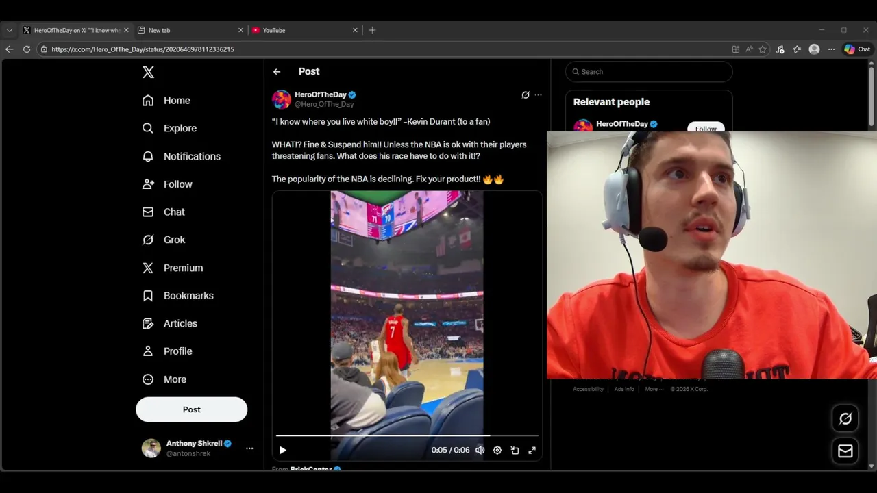This screenshot has width=877, height=493.
Task: Click the video progress bar
Action: tap(407, 435)
